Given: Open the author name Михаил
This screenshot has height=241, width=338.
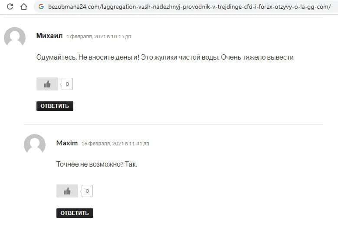Looking at the screenshot, I should point(49,36).
